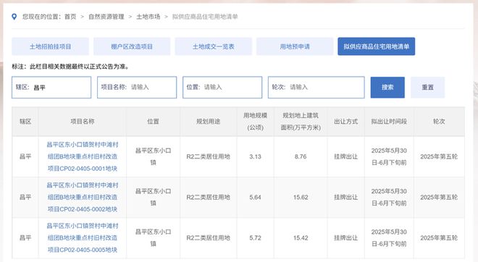Switch to 土地成交一览表 tab
478x262 pixels.
(214, 46)
